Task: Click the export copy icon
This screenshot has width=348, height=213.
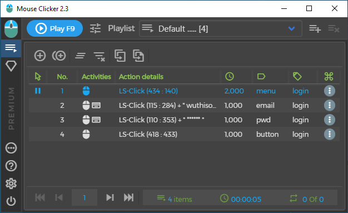Action: tap(138, 56)
